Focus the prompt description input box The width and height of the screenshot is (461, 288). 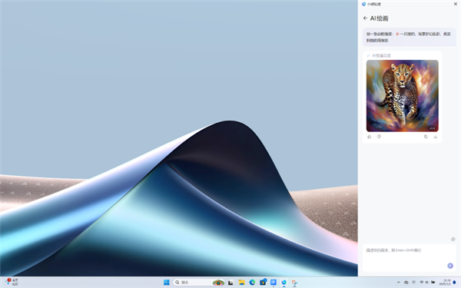click(410, 258)
